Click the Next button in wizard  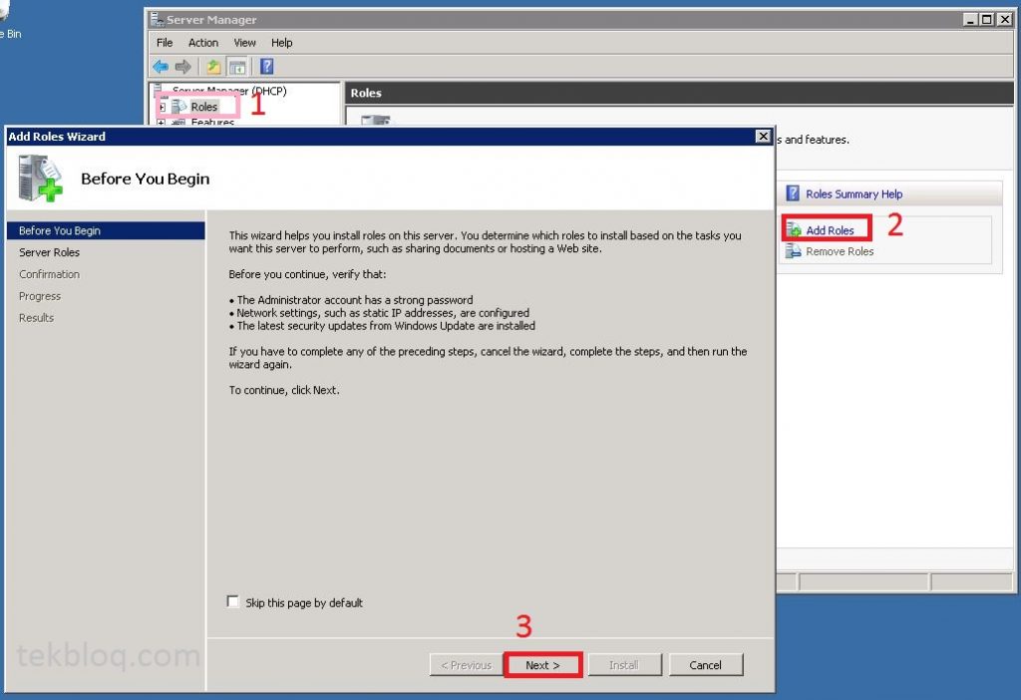click(542, 665)
